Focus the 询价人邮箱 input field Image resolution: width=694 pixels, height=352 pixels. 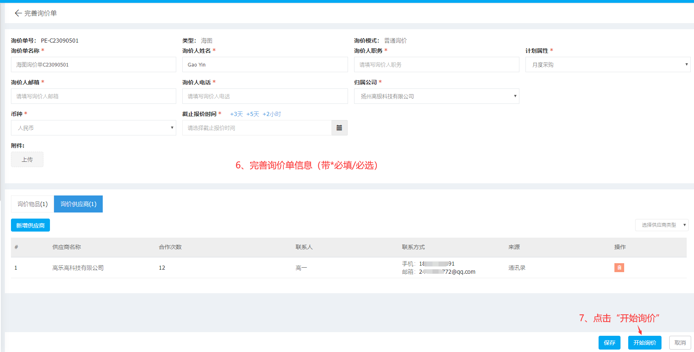(x=93, y=96)
